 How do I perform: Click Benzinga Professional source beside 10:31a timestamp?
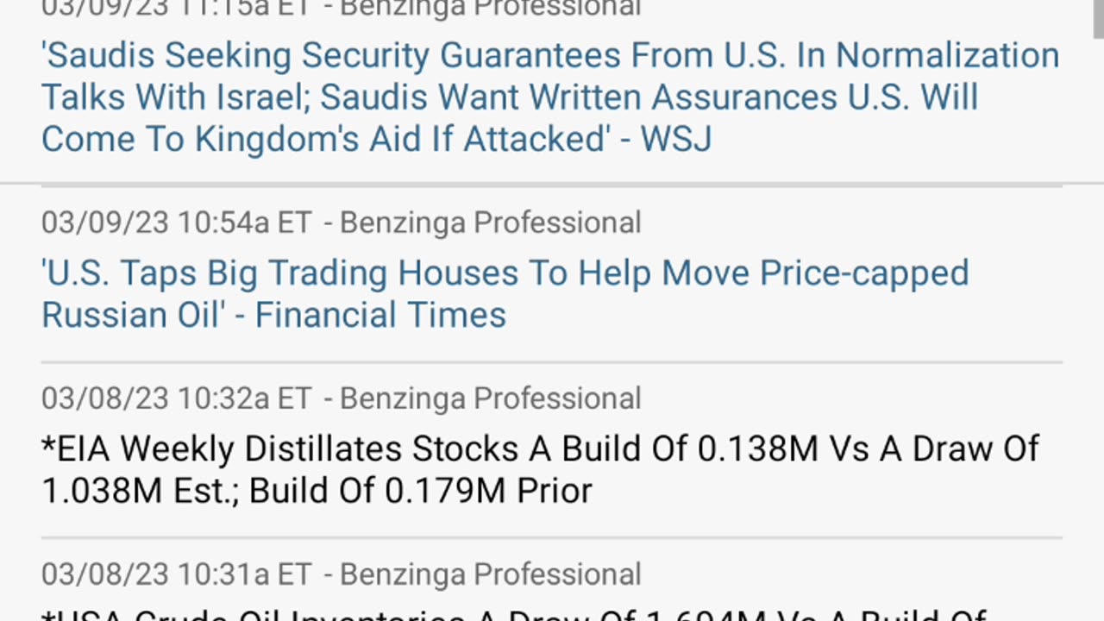point(490,574)
